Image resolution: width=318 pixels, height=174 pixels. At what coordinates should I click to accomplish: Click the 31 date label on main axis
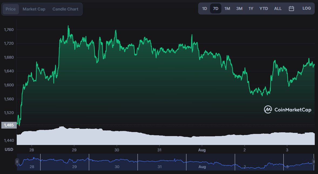pyautogui.click(x=160, y=150)
